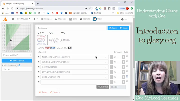Open the plus add-new menu

click(x=35, y=19)
